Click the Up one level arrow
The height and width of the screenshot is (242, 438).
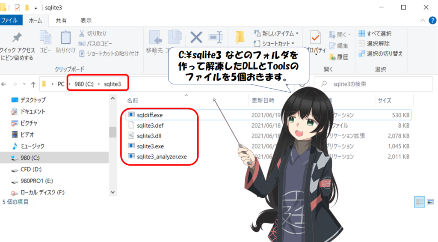coord(33,84)
